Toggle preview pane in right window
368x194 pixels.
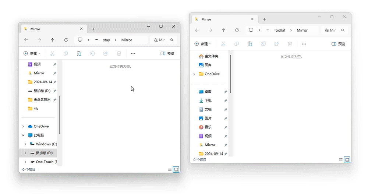(x=338, y=44)
